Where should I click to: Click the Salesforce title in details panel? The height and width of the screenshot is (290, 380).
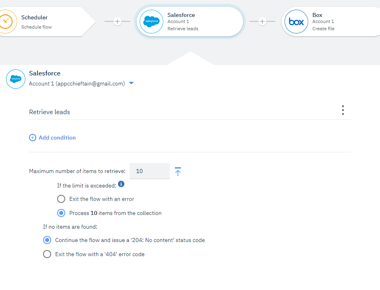point(45,73)
